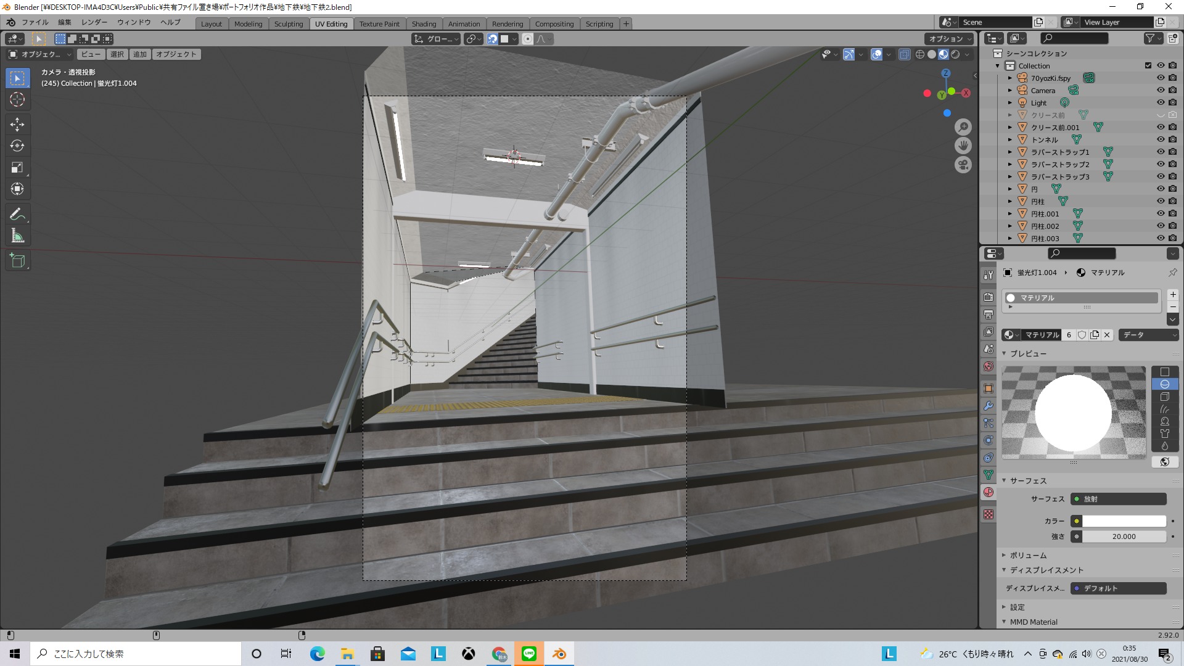Viewport: 1184px width, 666px height.
Task: Select the Measure tool
Action: (x=17, y=236)
